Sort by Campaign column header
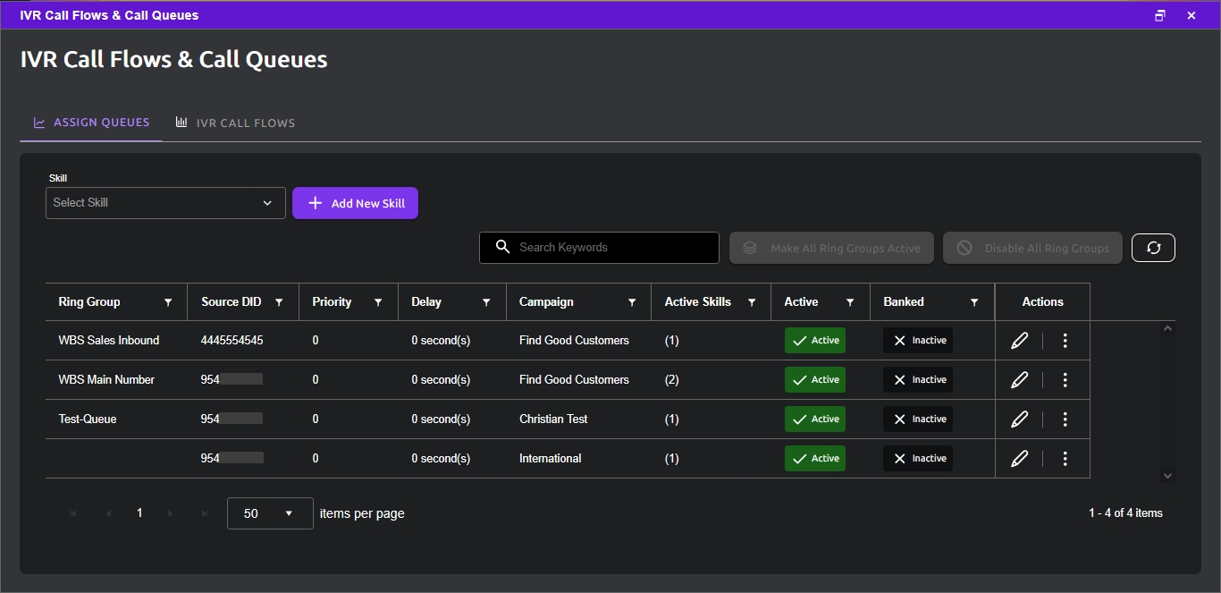 point(546,302)
